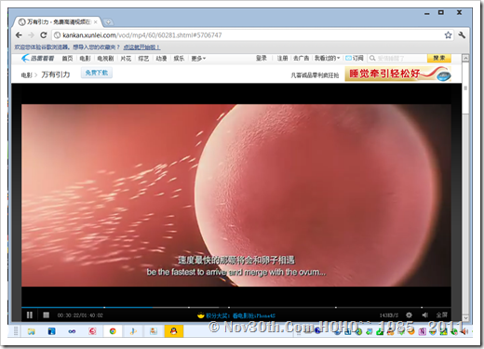This screenshot has width=484, height=349.
Task: Go forward with browser forward arrow
Action: (x=31, y=35)
